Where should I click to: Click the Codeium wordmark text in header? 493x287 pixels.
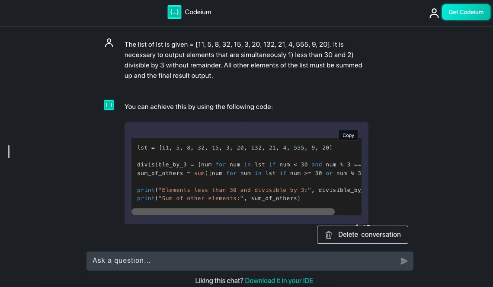[198, 12]
